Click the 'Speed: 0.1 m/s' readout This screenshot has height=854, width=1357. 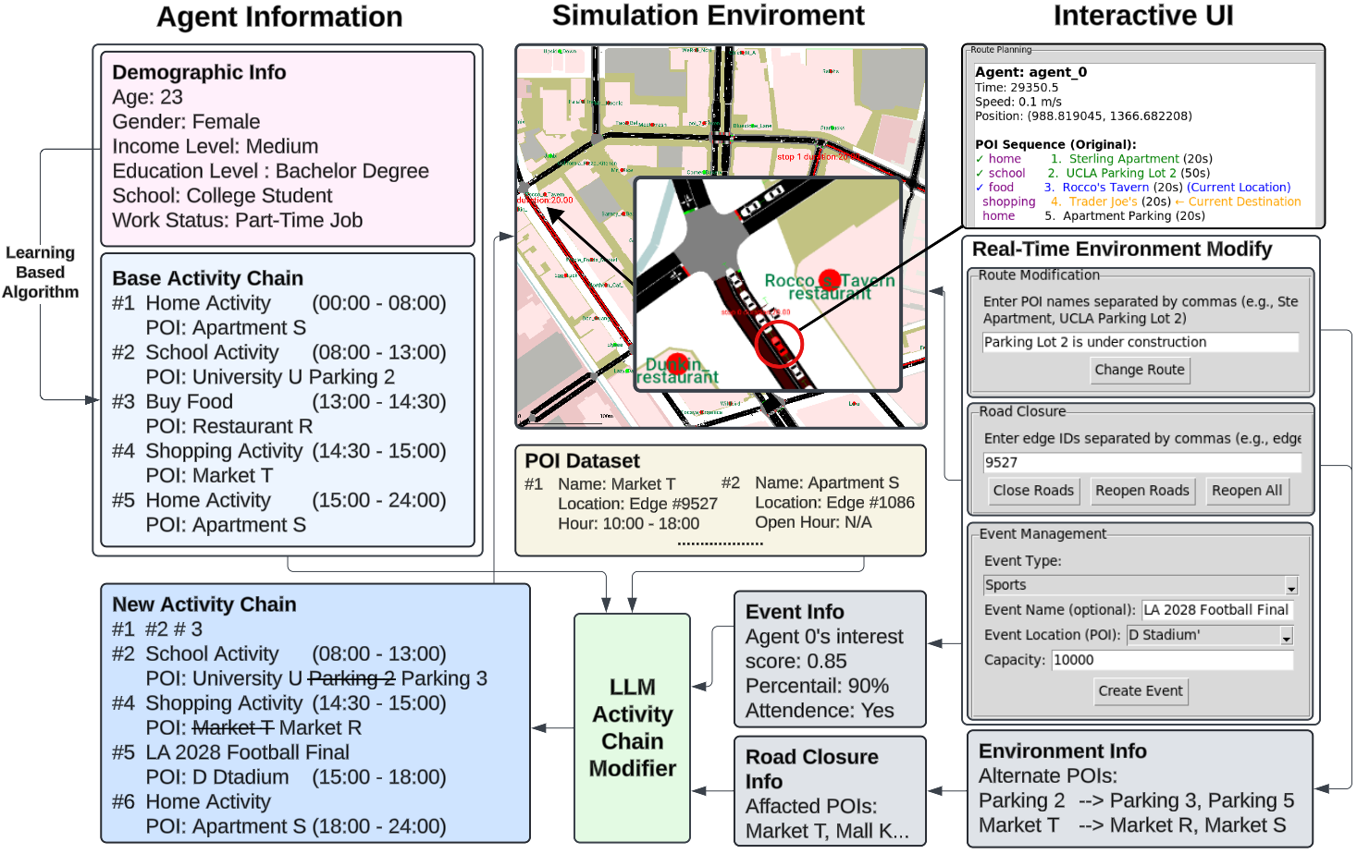click(x=1018, y=102)
